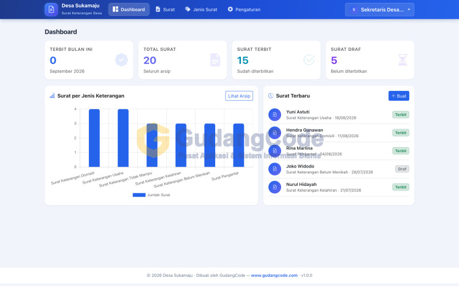This screenshot has width=459, height=286.
Task: Click the Terbit Bulan Ini value 0
Action: point(53,61)
